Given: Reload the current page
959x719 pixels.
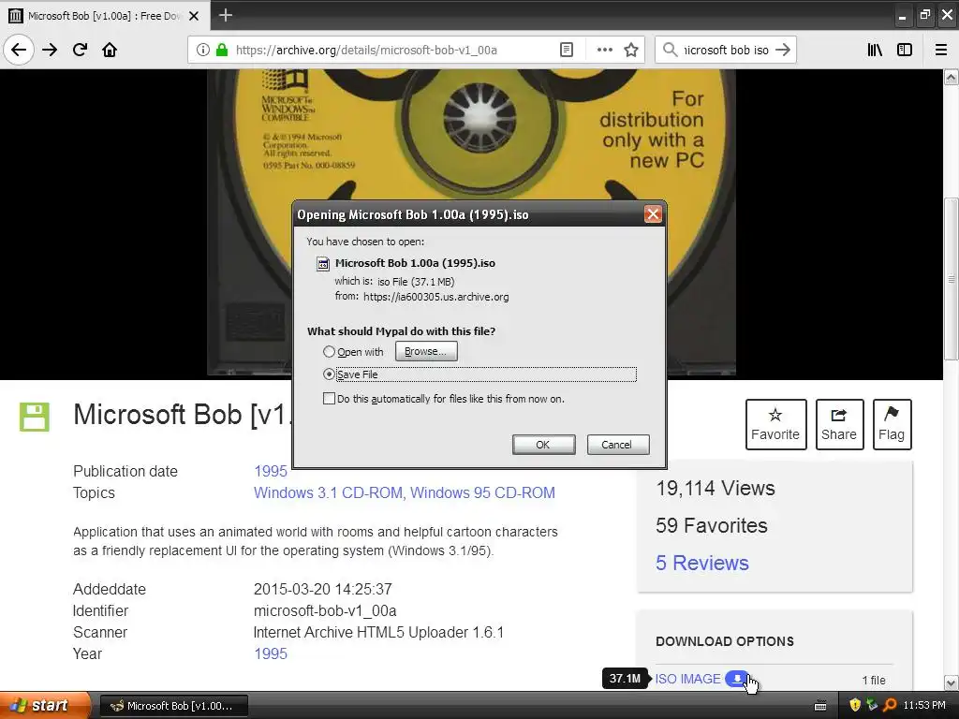Looking at the screenshot, I should click(x=80, y=50).
